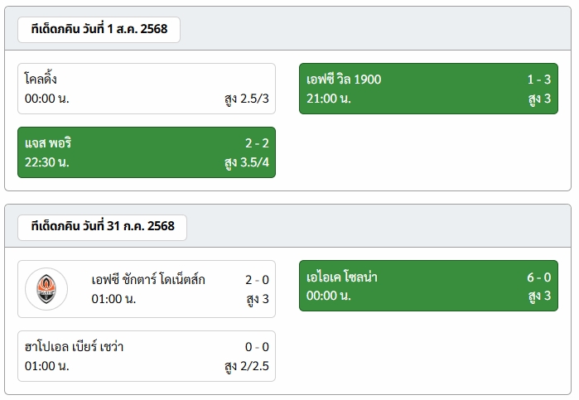Open the เอฟซี ชักตาร์ โดเน็ตส์ก match card
Screen dimensions: 579x400
[147, 289]
